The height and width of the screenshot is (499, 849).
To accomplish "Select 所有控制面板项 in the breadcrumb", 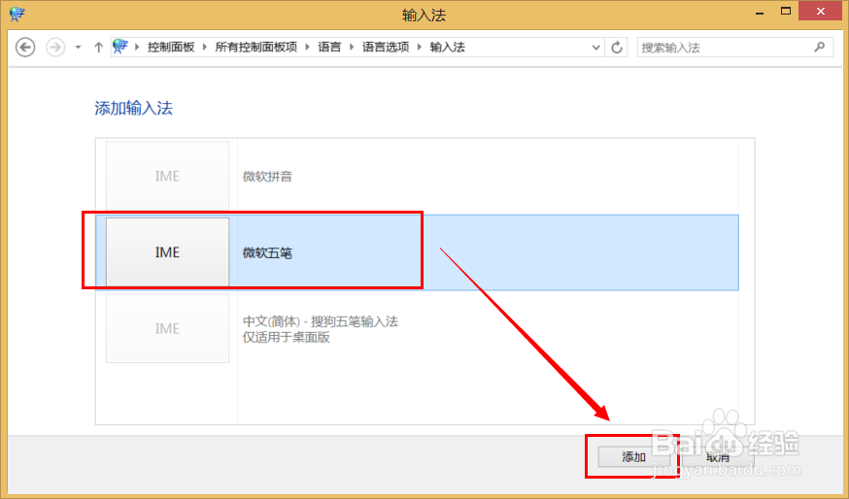I will (256, 48).
